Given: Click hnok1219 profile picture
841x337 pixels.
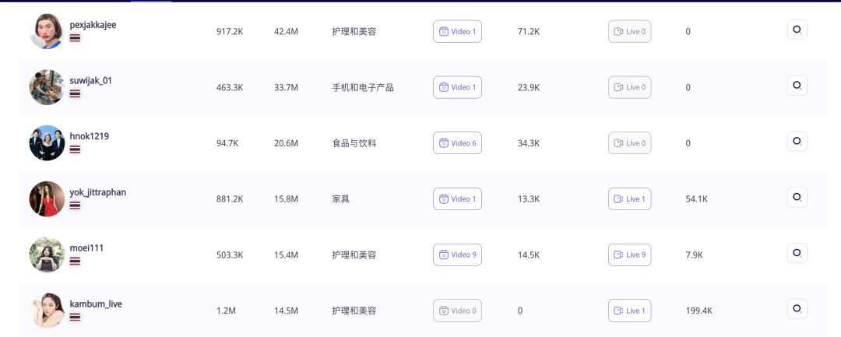Looking at the screenshot, I should (48, 143).
